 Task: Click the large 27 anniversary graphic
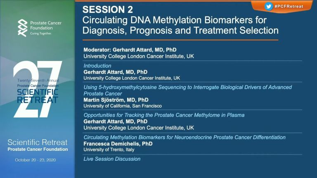[x=38, y=89]
